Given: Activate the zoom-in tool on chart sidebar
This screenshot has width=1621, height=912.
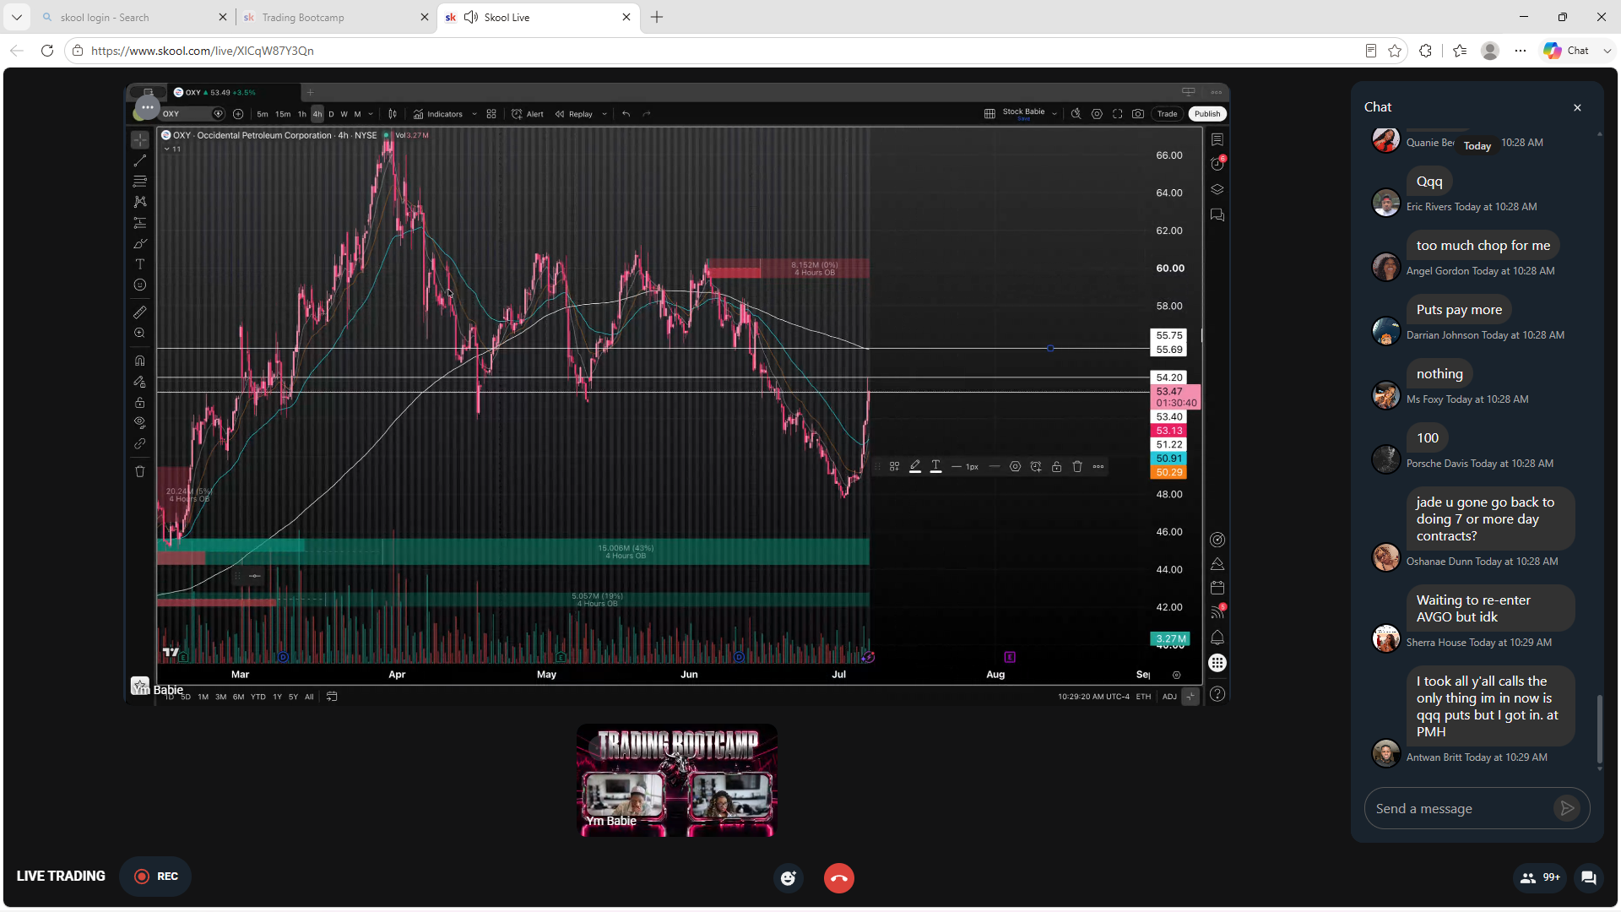Looking at the screenshot, I should click(x=140, y=334).
